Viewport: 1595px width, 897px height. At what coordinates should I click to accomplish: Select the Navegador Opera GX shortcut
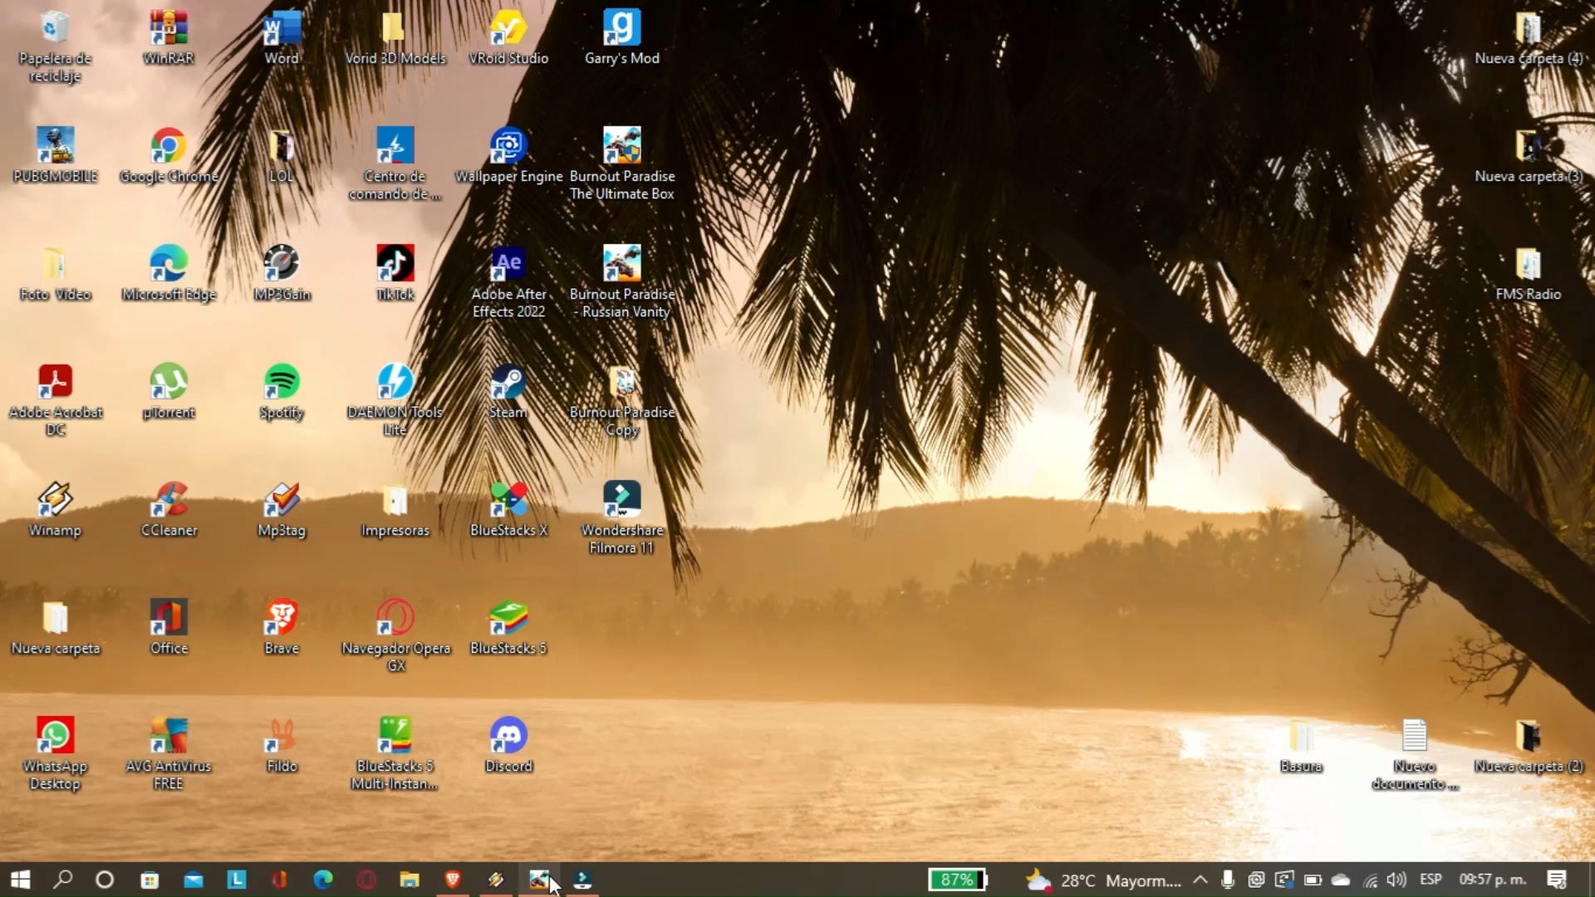tap(395, 636)
